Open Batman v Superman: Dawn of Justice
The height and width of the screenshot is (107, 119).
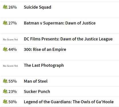[60, 23]
